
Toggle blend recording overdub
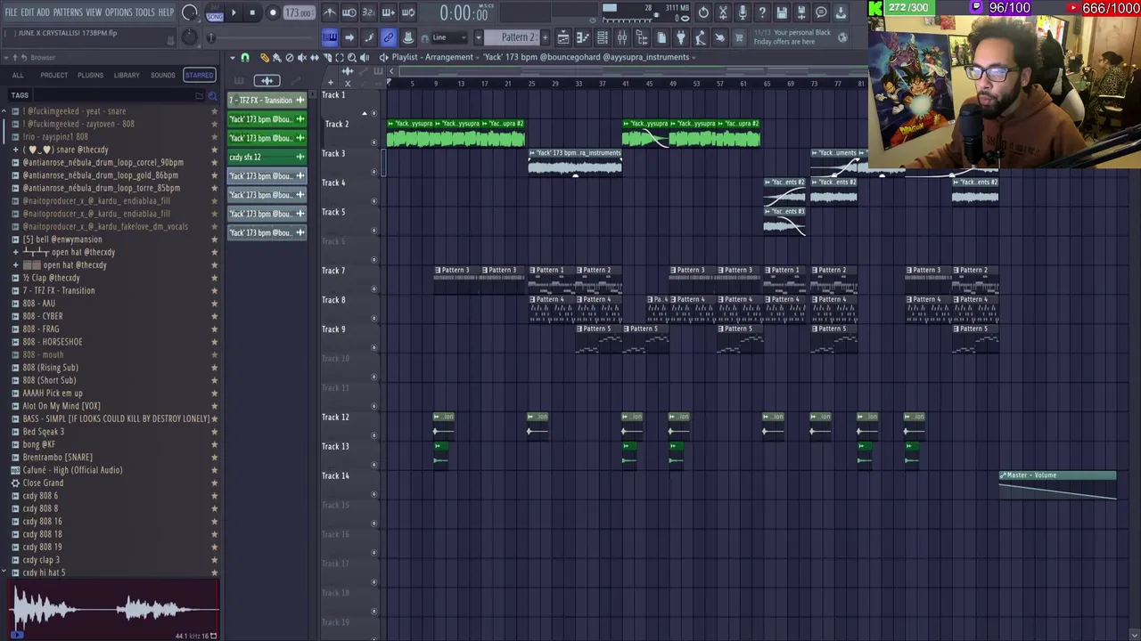click(389, 12)
